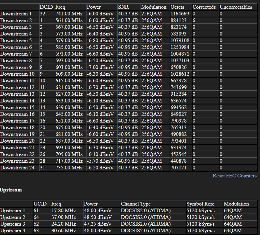Select the Downstream 15 row label
The width and height of the screenshot is (260, 235).
click(17, 107)
